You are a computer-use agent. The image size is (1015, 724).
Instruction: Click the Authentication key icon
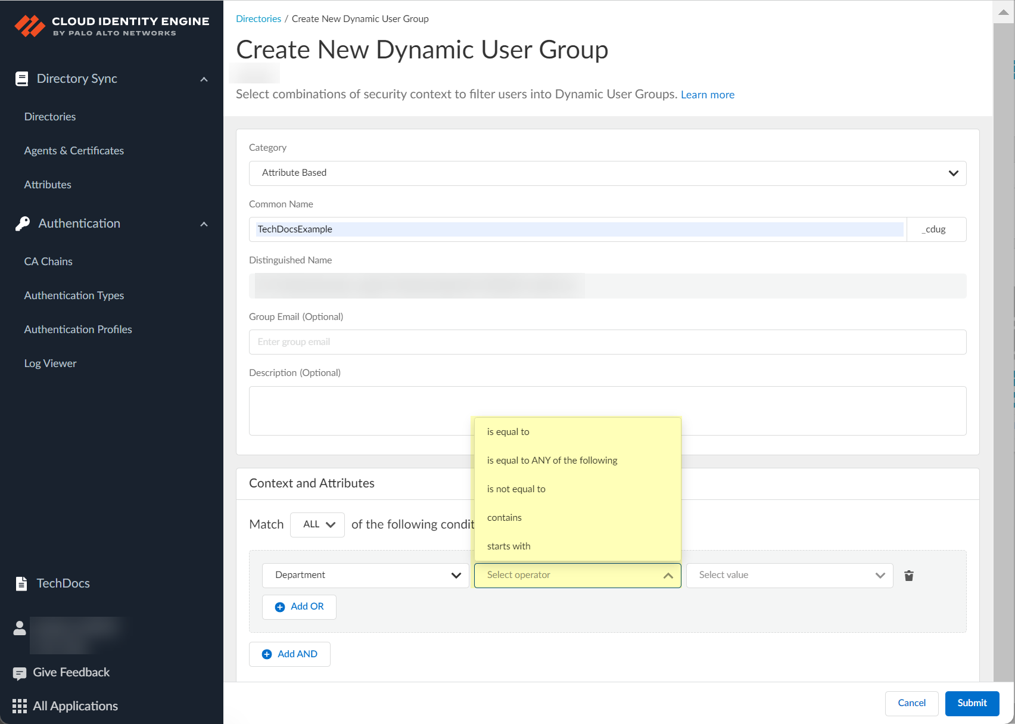point(23,223)
